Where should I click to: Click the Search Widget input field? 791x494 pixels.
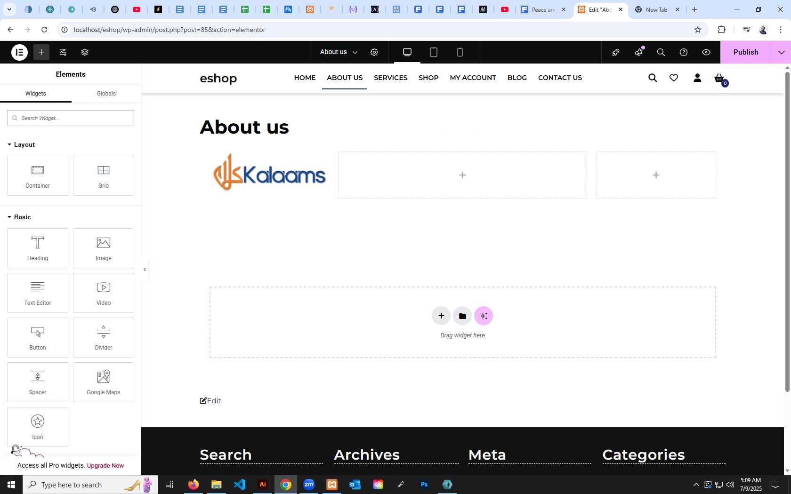(x=71, y=118)
